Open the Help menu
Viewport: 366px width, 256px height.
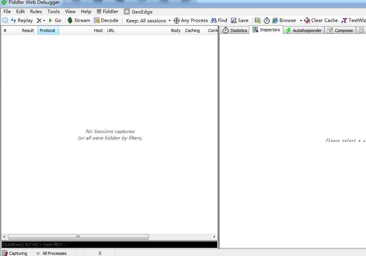(x=86, y=12)
